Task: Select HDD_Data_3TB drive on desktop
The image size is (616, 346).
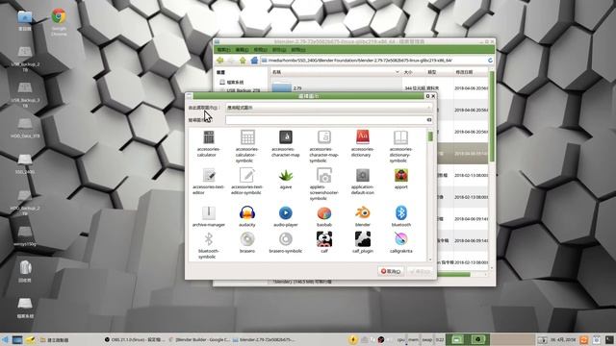Action: coord(25,128)
